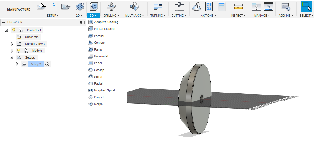Select the 2D Adaptive Clearing toolbar icon
314x142 pixels.
click(80, 6)
